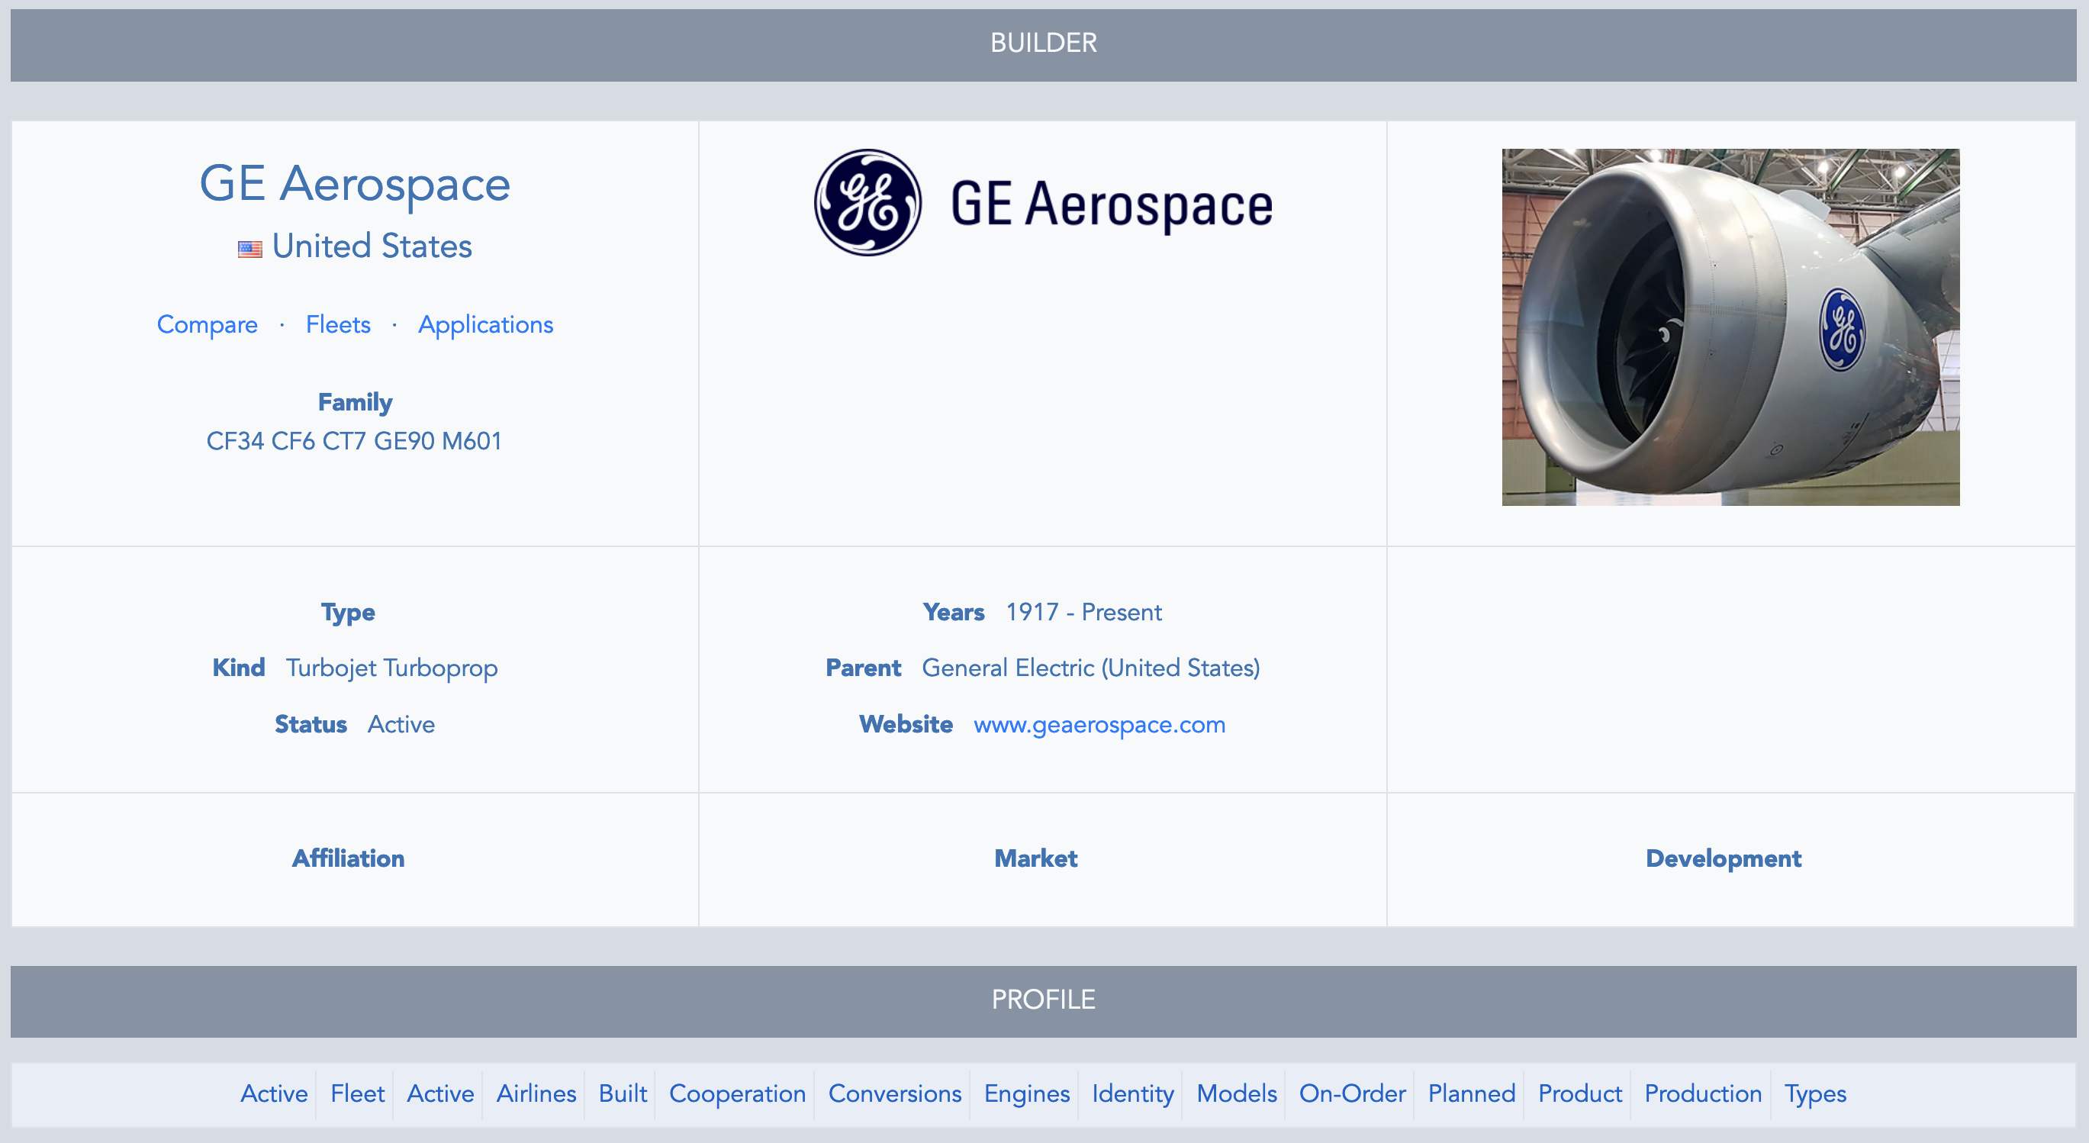Switch to the Cooperation section

(x=737, y=1093)
